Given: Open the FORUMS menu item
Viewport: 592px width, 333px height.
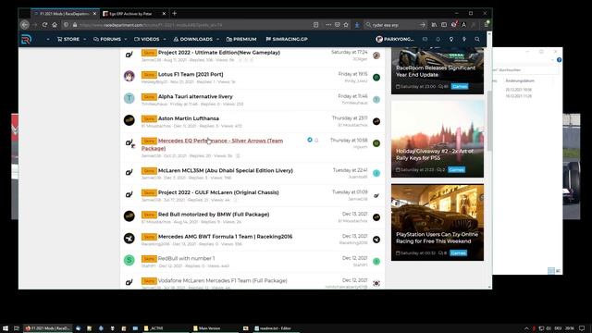Looking at the screenshot, I should click(x=107, y=39).
